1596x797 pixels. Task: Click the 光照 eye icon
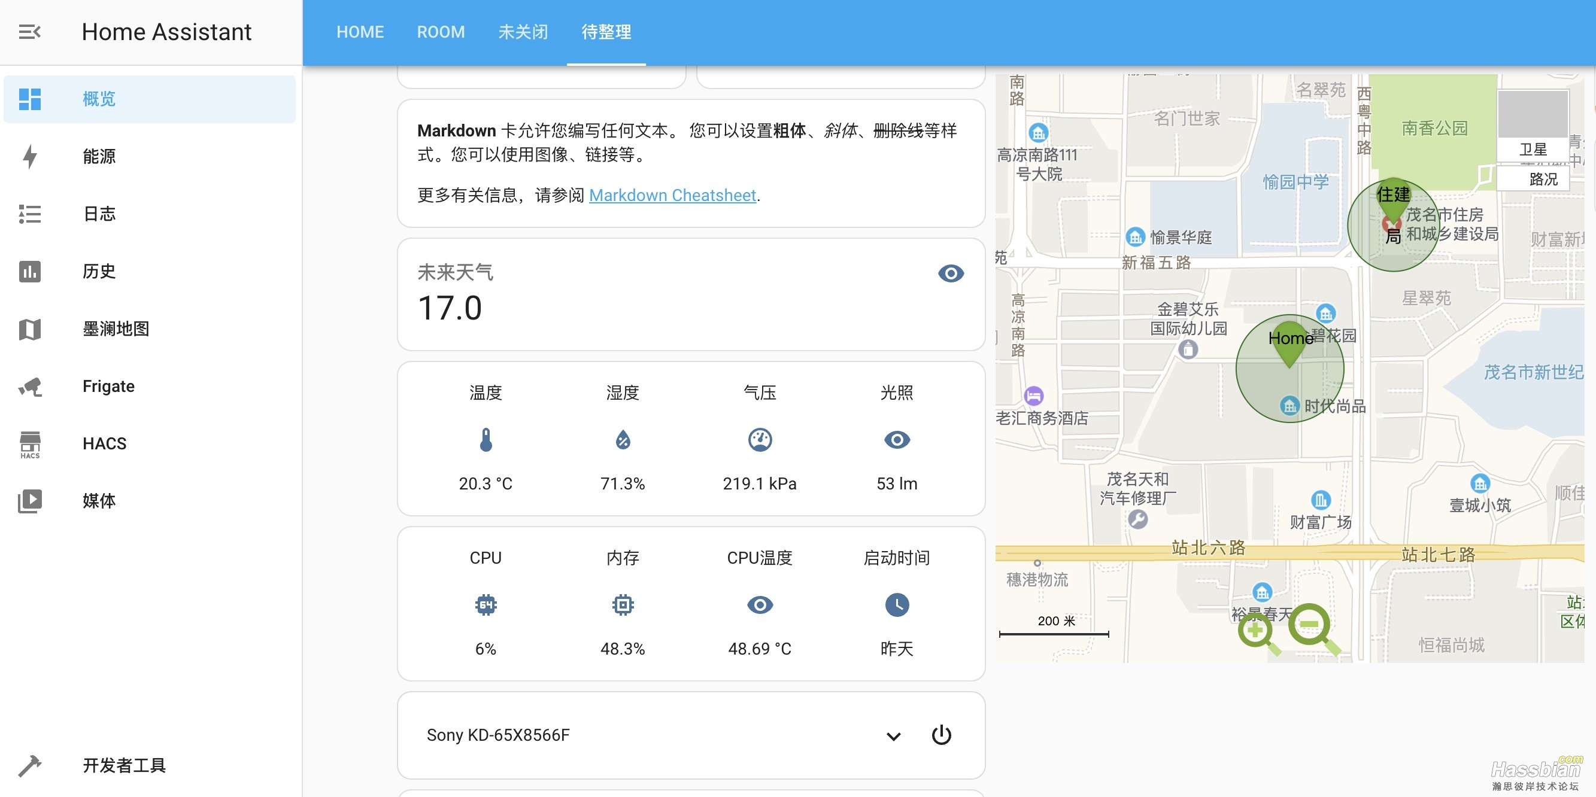tap(897, 440)
